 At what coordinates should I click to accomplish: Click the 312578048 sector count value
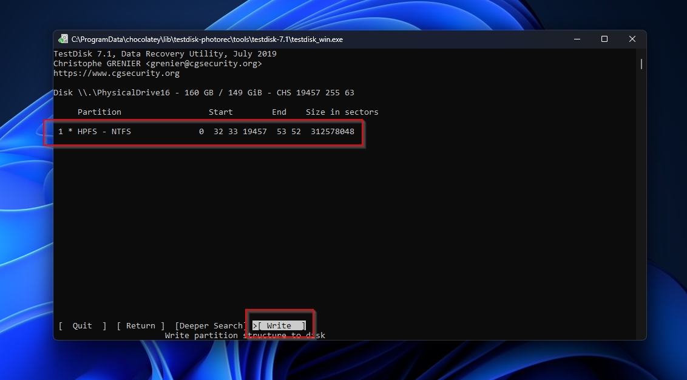pos(333,131)
